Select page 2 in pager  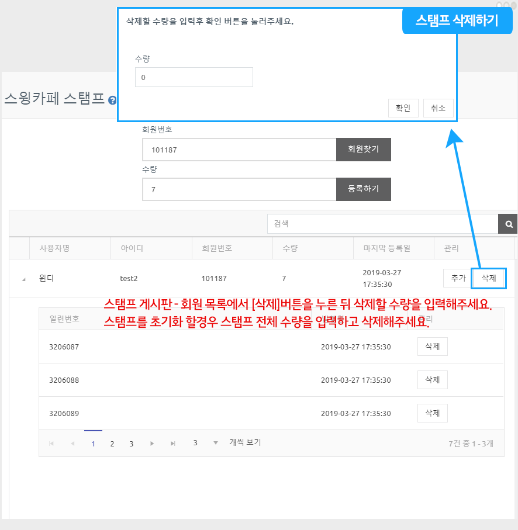[112, 444]
